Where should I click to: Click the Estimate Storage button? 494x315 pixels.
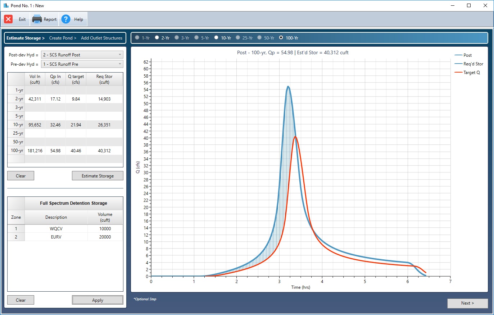click(98, 176)
